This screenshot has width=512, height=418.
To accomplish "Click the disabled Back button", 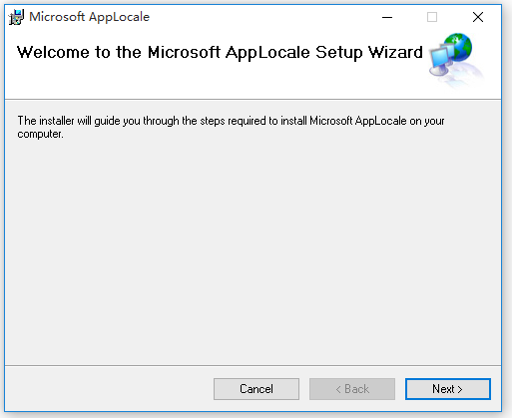I will click(x=352, y=389).
